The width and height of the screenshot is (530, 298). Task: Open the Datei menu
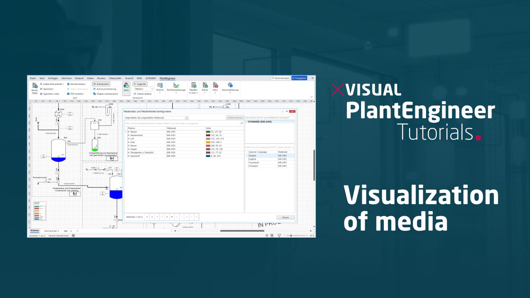coord(33,78)
